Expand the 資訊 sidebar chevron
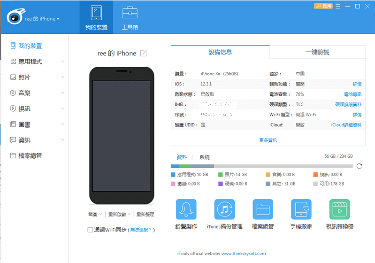The height and width of the screenshot is (263, 375). tap(62, 140)
